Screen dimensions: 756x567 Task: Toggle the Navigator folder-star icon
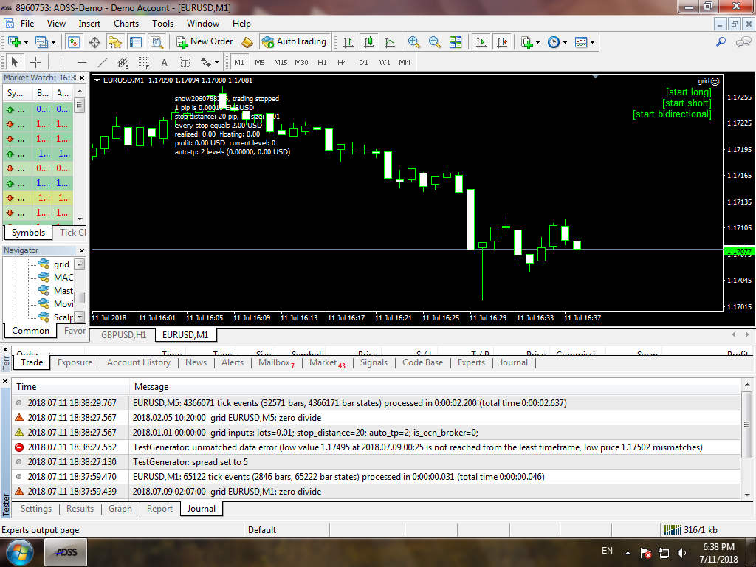[114, 42]
